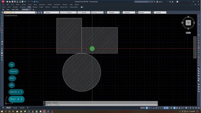Image resolution: width=201 pixels, height=113 pixels.
Task: Open status bar customization menu icon
Action: pos(199,108)
